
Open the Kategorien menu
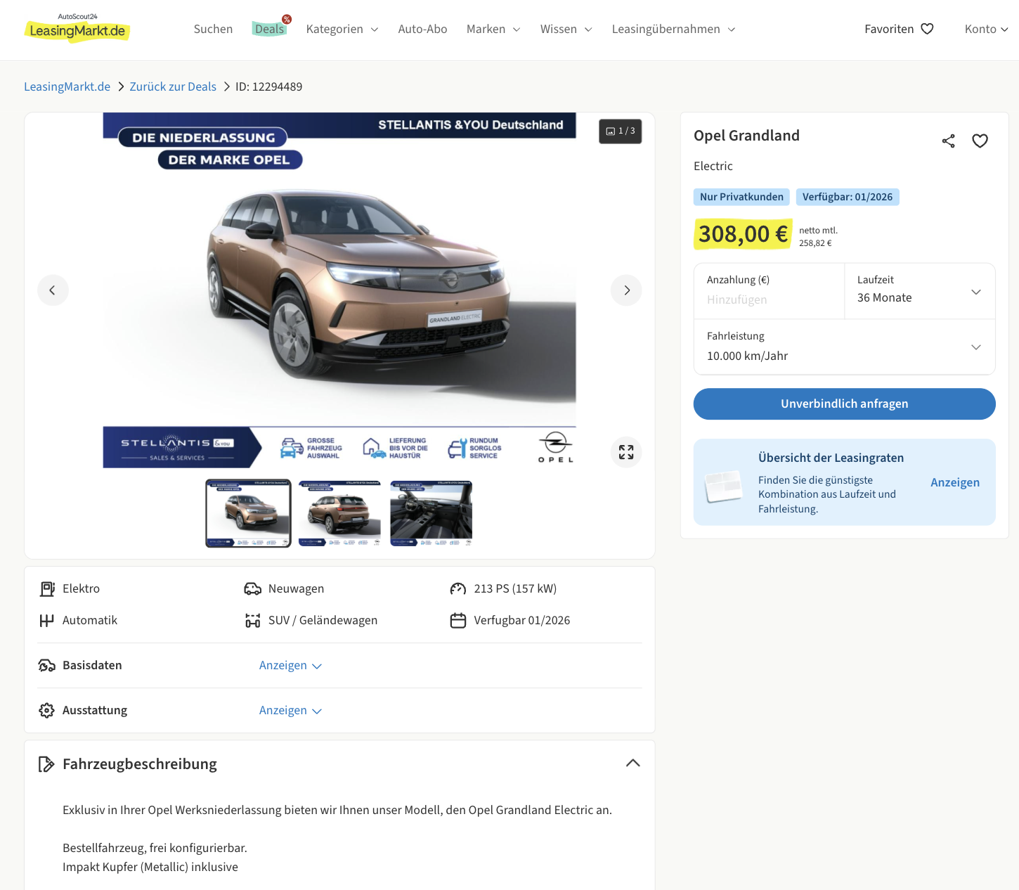click(x=342, y=29)
